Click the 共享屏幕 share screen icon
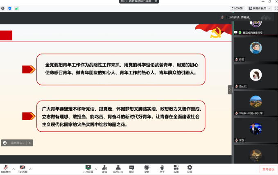278x175 pixels. (88, 168)
